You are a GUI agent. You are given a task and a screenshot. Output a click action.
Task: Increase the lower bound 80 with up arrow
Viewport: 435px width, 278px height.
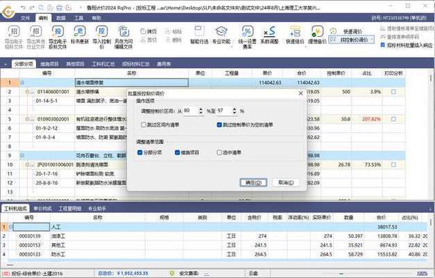[201, 109]
